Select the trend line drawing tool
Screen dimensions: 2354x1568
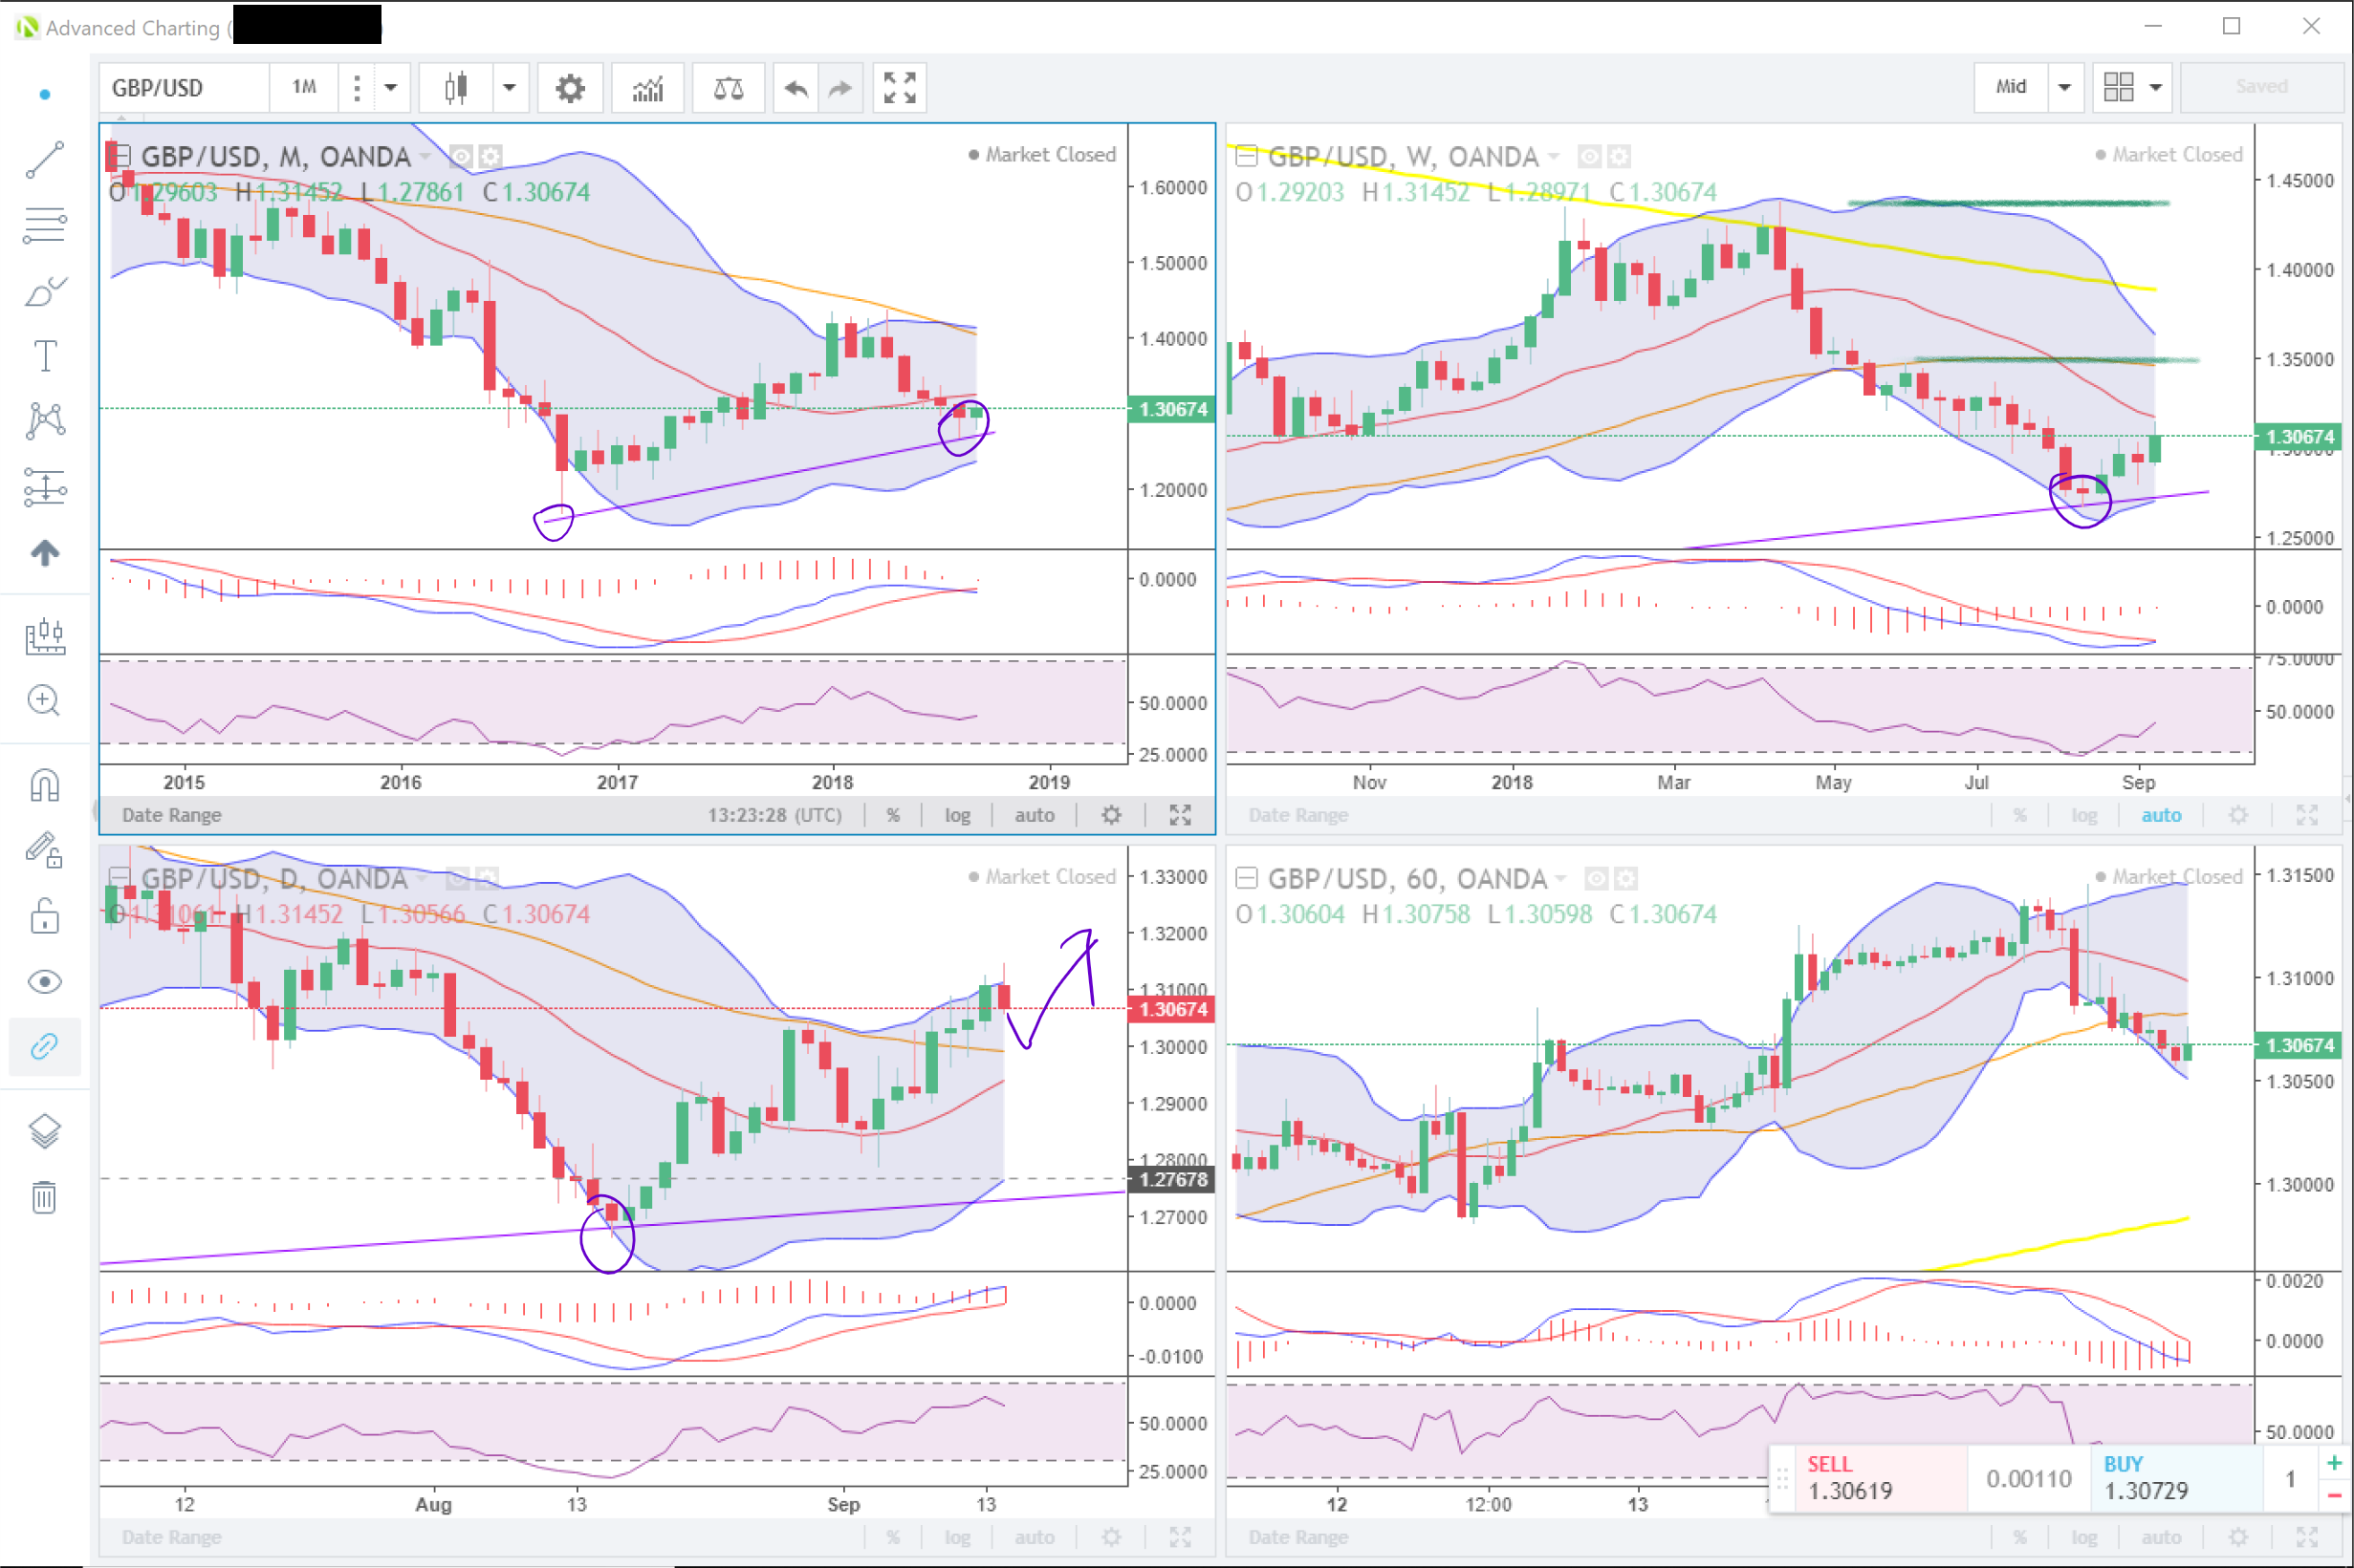45,160
